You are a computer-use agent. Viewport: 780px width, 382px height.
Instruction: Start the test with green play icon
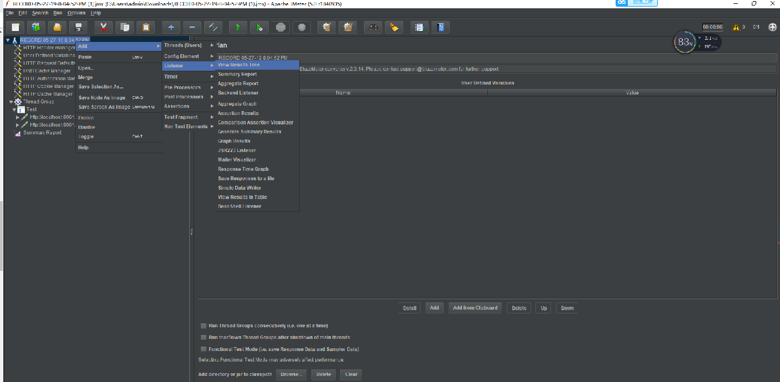point(238,27)
